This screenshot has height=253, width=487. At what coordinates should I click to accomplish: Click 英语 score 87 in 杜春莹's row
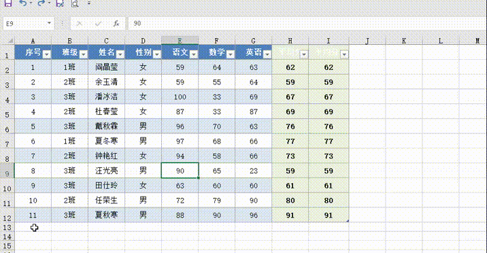pyautogui.click(x=254, y=112)
